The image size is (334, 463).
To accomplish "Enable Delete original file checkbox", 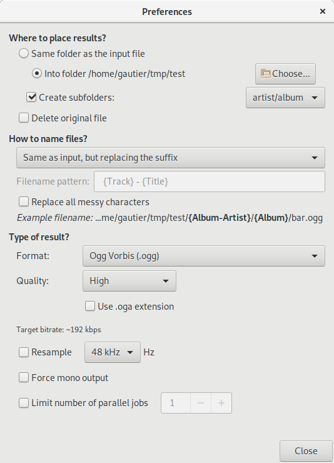I will tap(24, 118).
